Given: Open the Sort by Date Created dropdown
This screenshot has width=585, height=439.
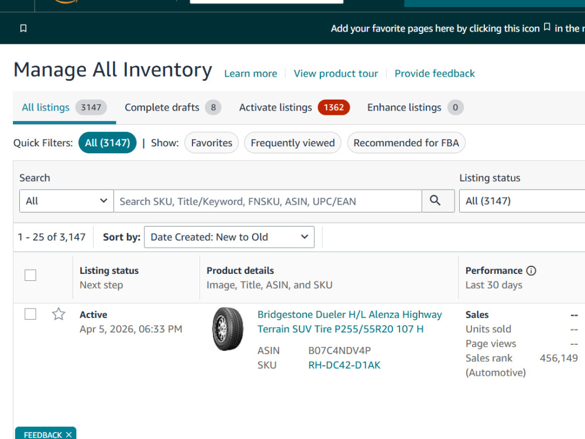Looking at the screenshot, I should (229, 237).
